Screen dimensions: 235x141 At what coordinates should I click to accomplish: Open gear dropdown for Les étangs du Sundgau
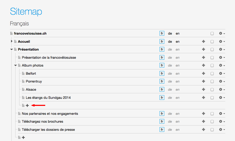point(222,98)
